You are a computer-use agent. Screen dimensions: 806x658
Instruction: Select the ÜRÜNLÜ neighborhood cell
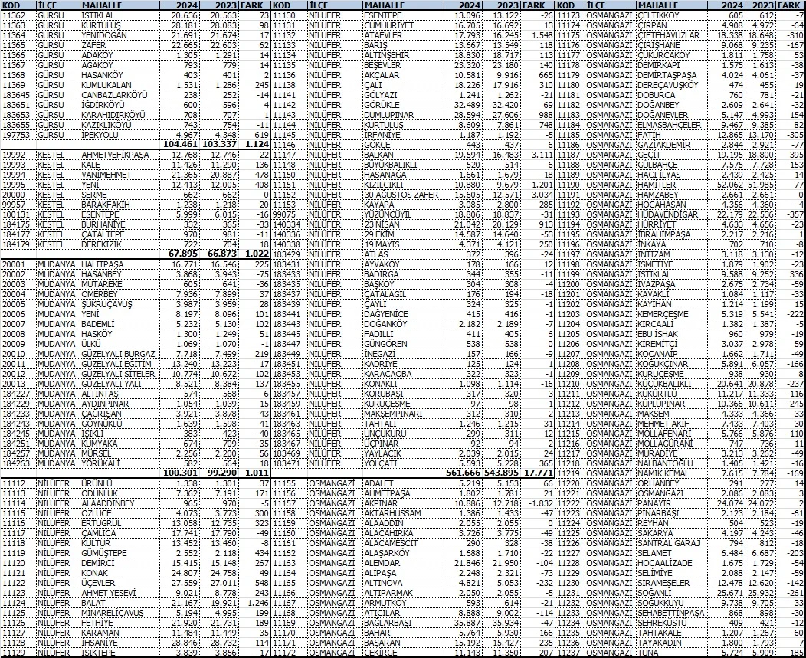pyautogui.click(x=97, y=483)
